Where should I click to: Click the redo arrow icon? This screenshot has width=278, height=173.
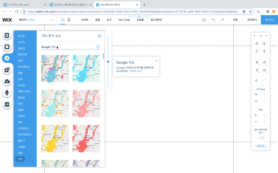222,20
